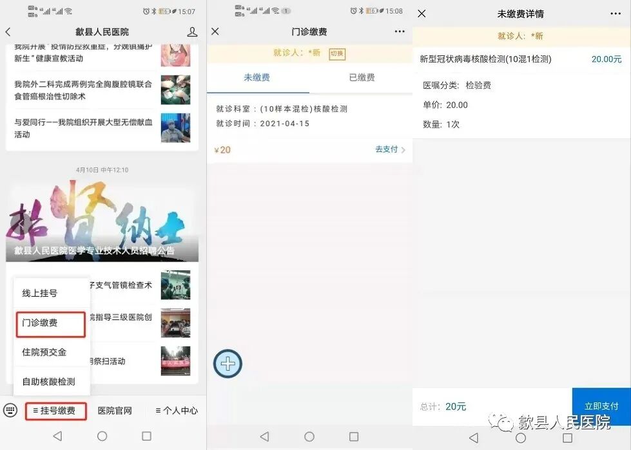Open the recruitment announcement banner image

[102, 219]
